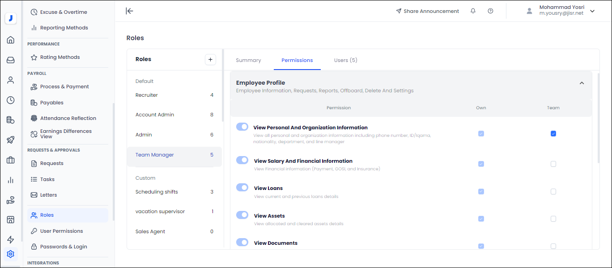Screen dimensions: 612x268
Task: Switch to the Users tab
Action: coord(345,60)
